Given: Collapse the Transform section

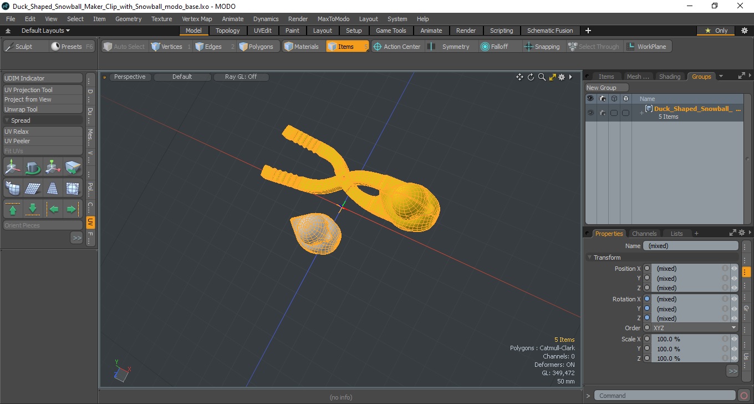Looking at the screenshot, I should coord(590,257).
